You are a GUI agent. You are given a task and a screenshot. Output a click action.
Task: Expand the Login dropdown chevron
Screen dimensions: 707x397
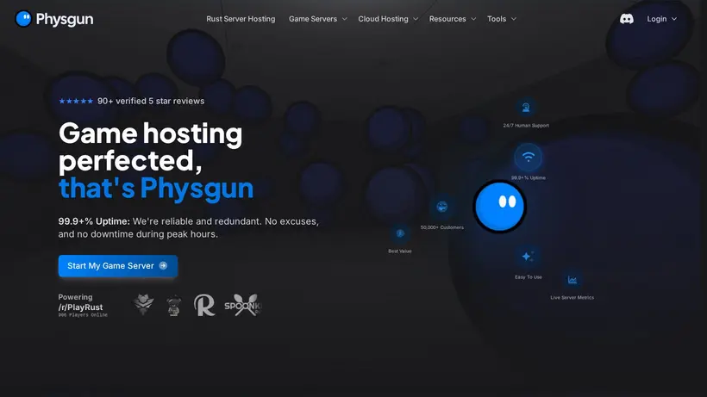click(x=674, y=19)
